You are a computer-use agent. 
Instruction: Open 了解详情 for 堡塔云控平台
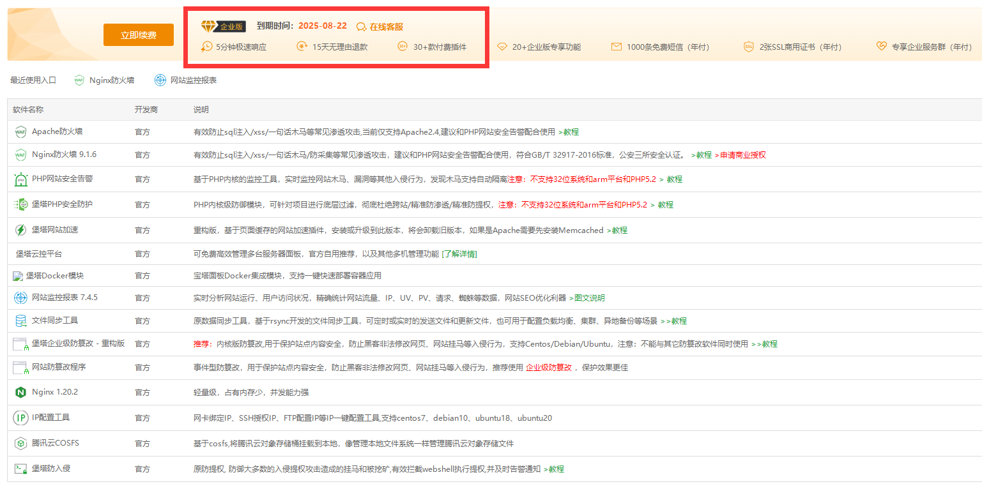tap(459, 254)
